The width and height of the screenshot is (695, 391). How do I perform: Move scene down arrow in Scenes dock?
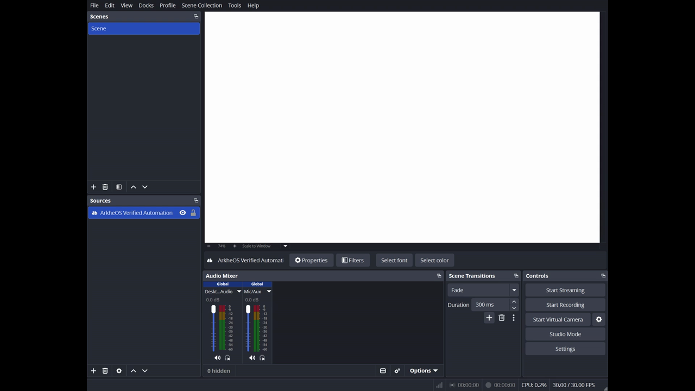click(145, 187)
